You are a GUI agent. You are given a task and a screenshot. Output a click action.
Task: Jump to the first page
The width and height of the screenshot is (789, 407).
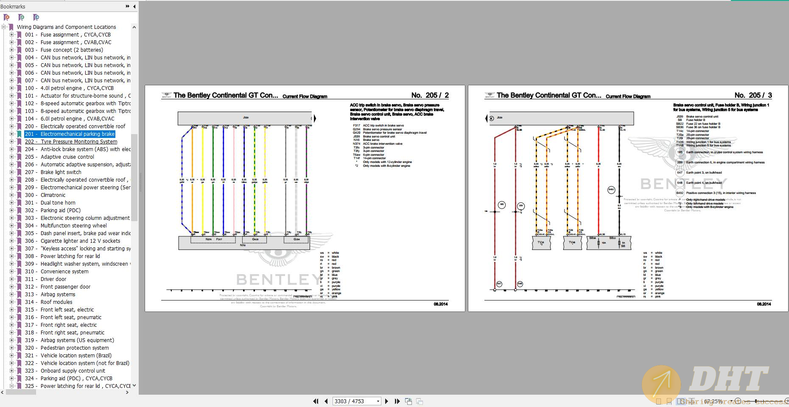(316, 401)
